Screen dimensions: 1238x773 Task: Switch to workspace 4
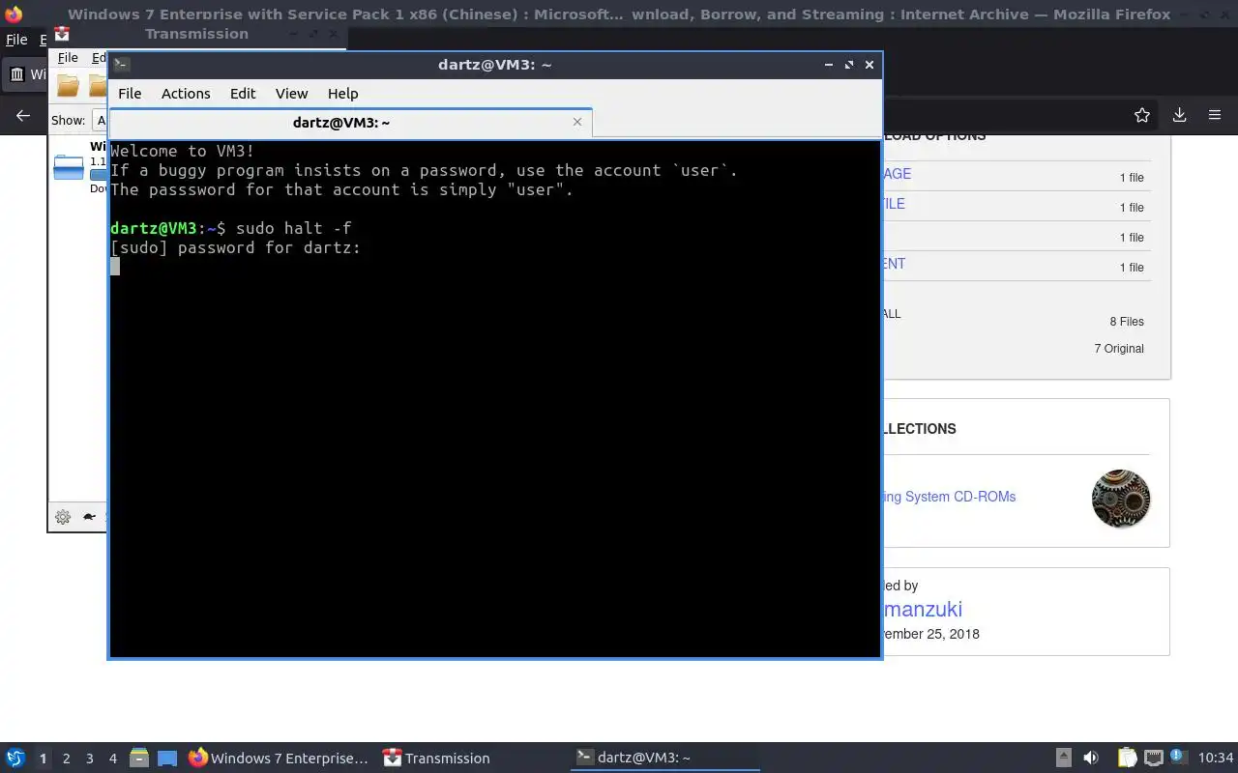pos(113,759)
